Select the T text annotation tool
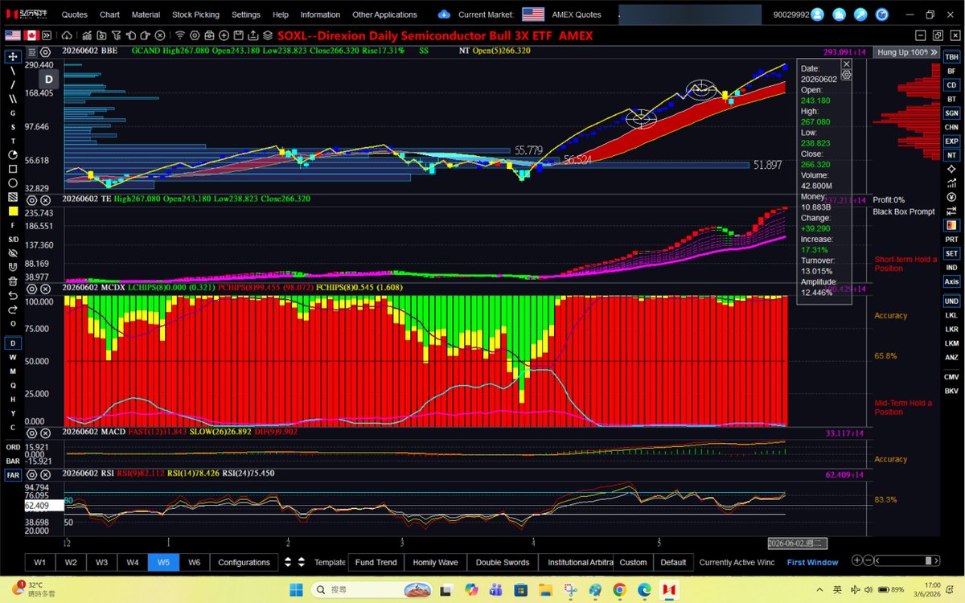The width and height of the screenshot is (965, 603). click(13, 141)
